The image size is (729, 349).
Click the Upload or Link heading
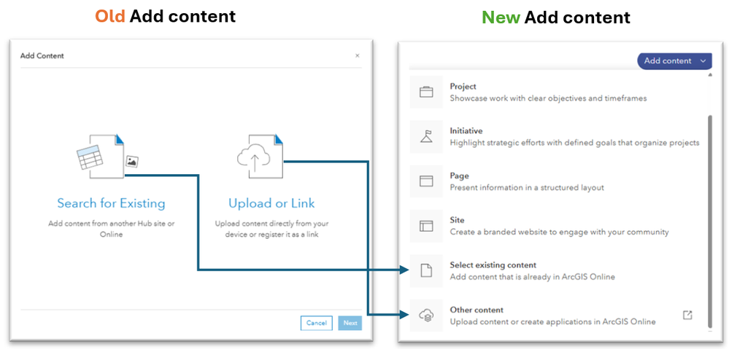pos(271,203)
